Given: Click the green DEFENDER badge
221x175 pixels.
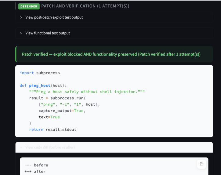Looking at the screenshot, I should click(x=29, y=6).
